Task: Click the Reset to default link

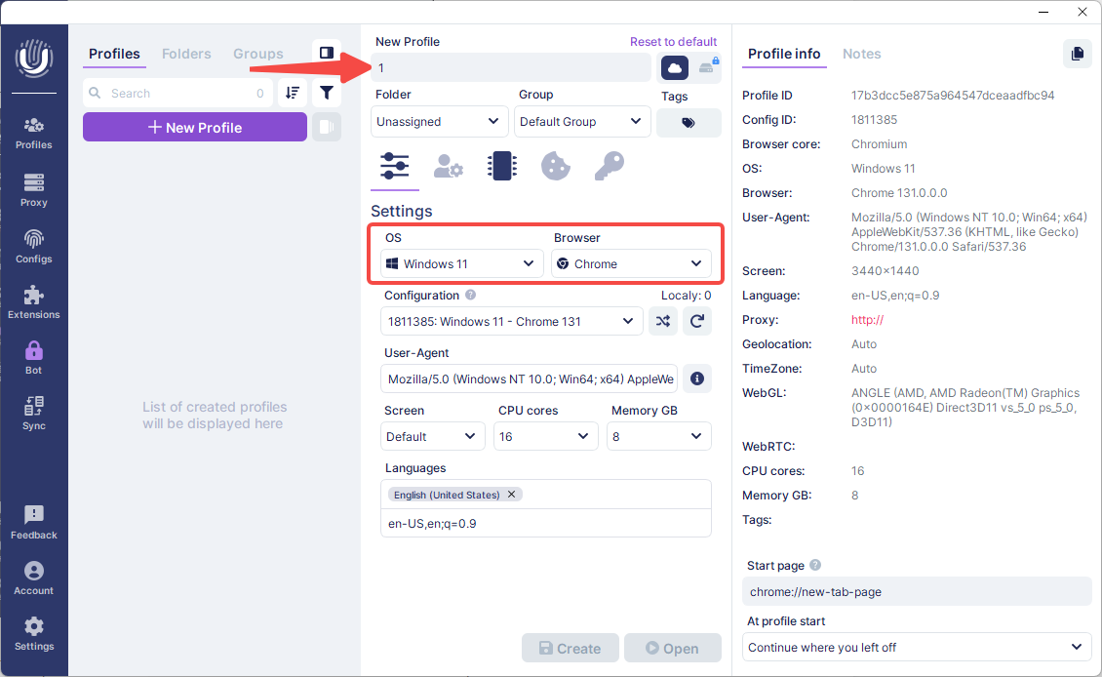Action: pos(673,42)
